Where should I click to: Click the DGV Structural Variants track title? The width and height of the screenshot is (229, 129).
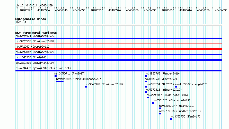(36, 33)
